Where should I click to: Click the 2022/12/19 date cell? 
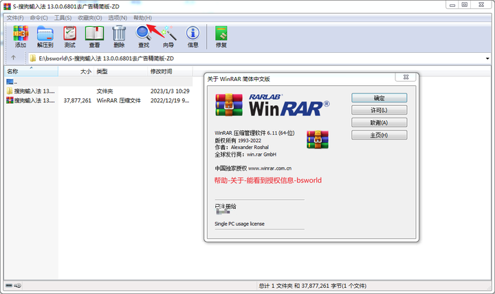[x=170, y=100]
